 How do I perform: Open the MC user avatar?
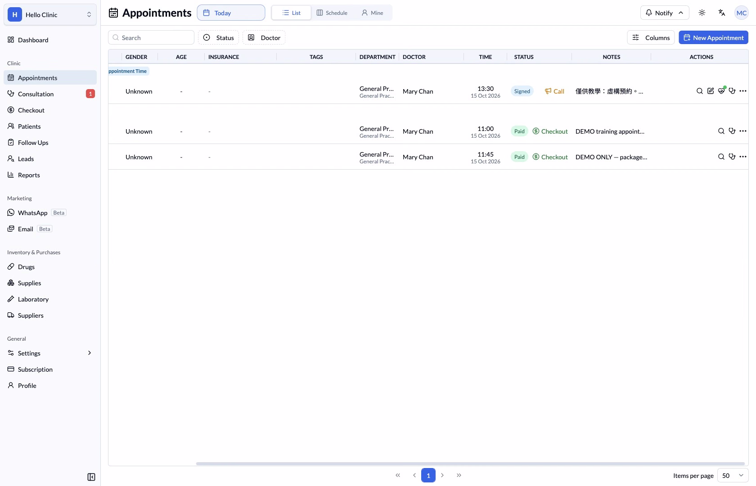[x=742, y=13]
